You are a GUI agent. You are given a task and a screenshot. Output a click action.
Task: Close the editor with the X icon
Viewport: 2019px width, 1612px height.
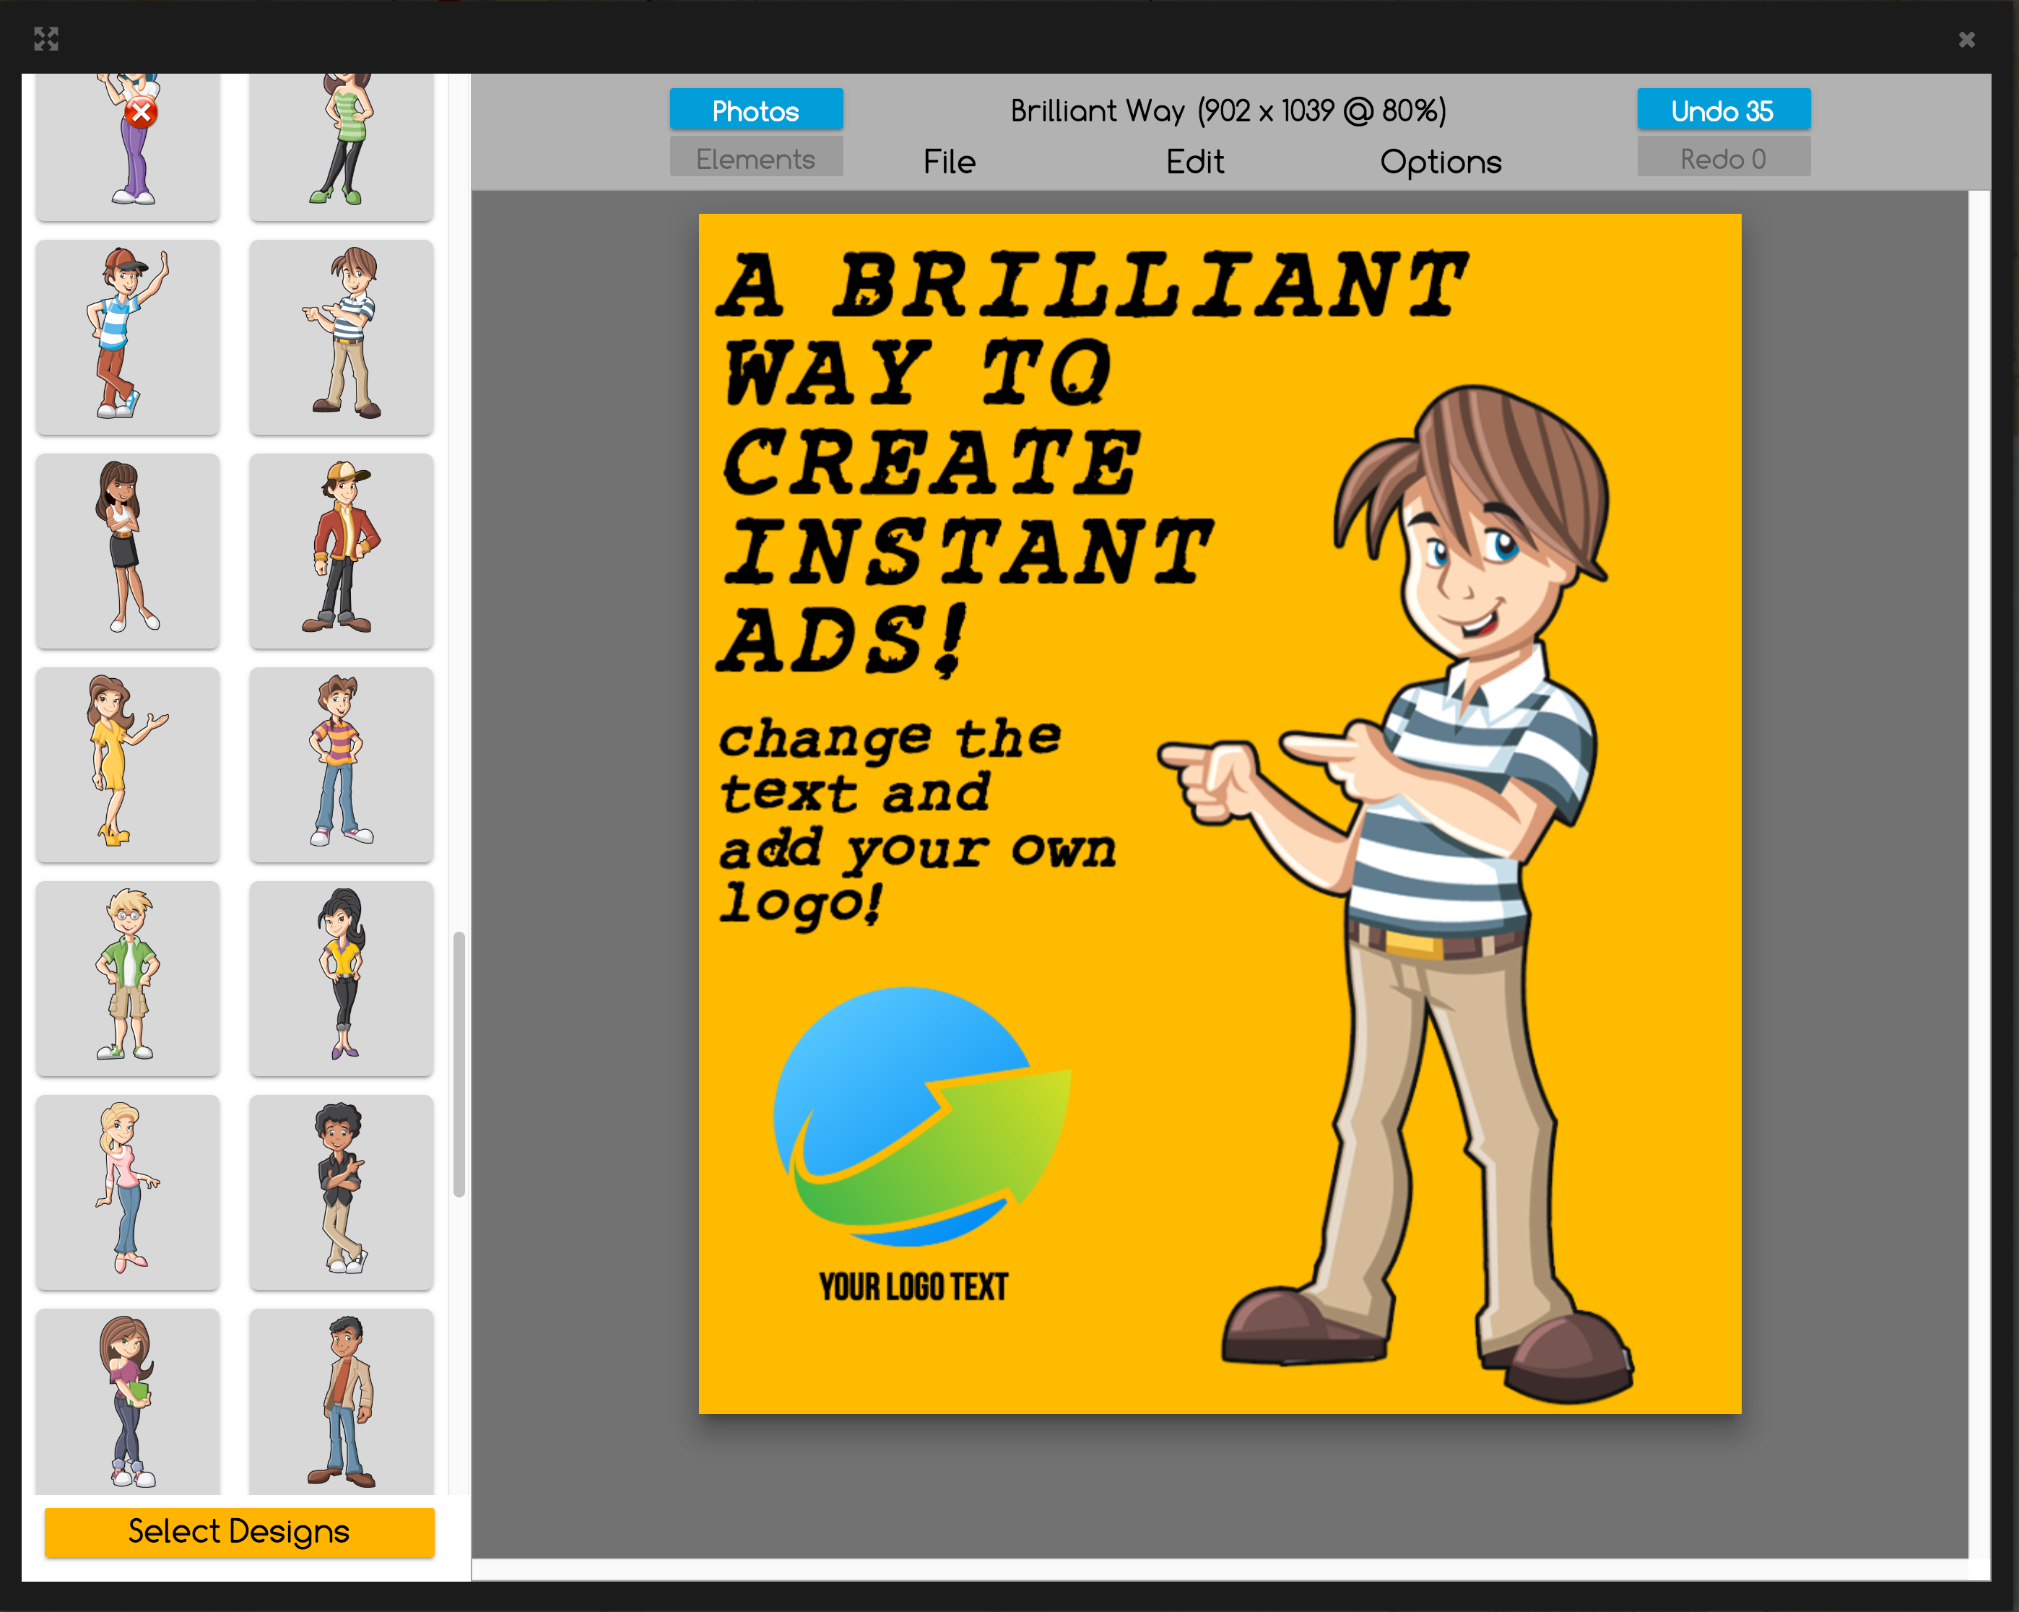(1965, 40)
